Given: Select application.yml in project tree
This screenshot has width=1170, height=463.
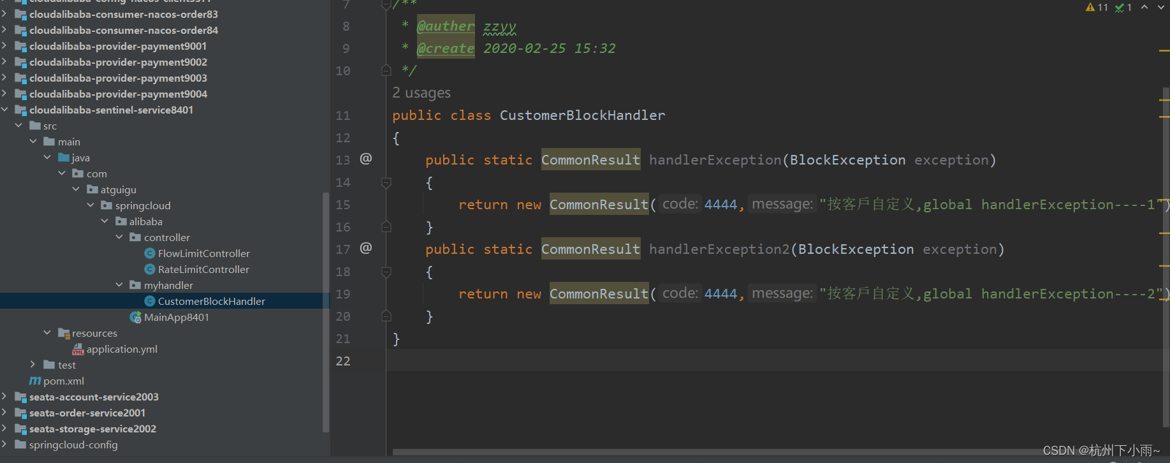Looking at the screenshot, I should (x=122, y=349).
